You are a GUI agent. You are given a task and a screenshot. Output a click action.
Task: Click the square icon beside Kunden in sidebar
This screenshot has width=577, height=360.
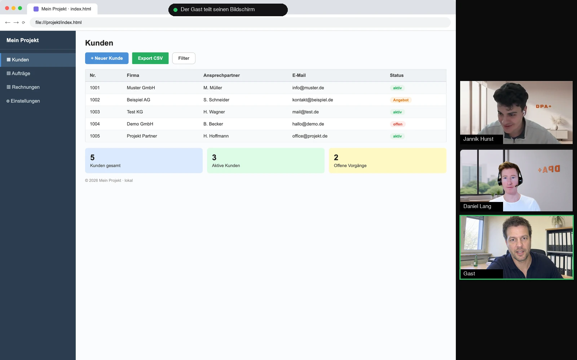(9, 60)
